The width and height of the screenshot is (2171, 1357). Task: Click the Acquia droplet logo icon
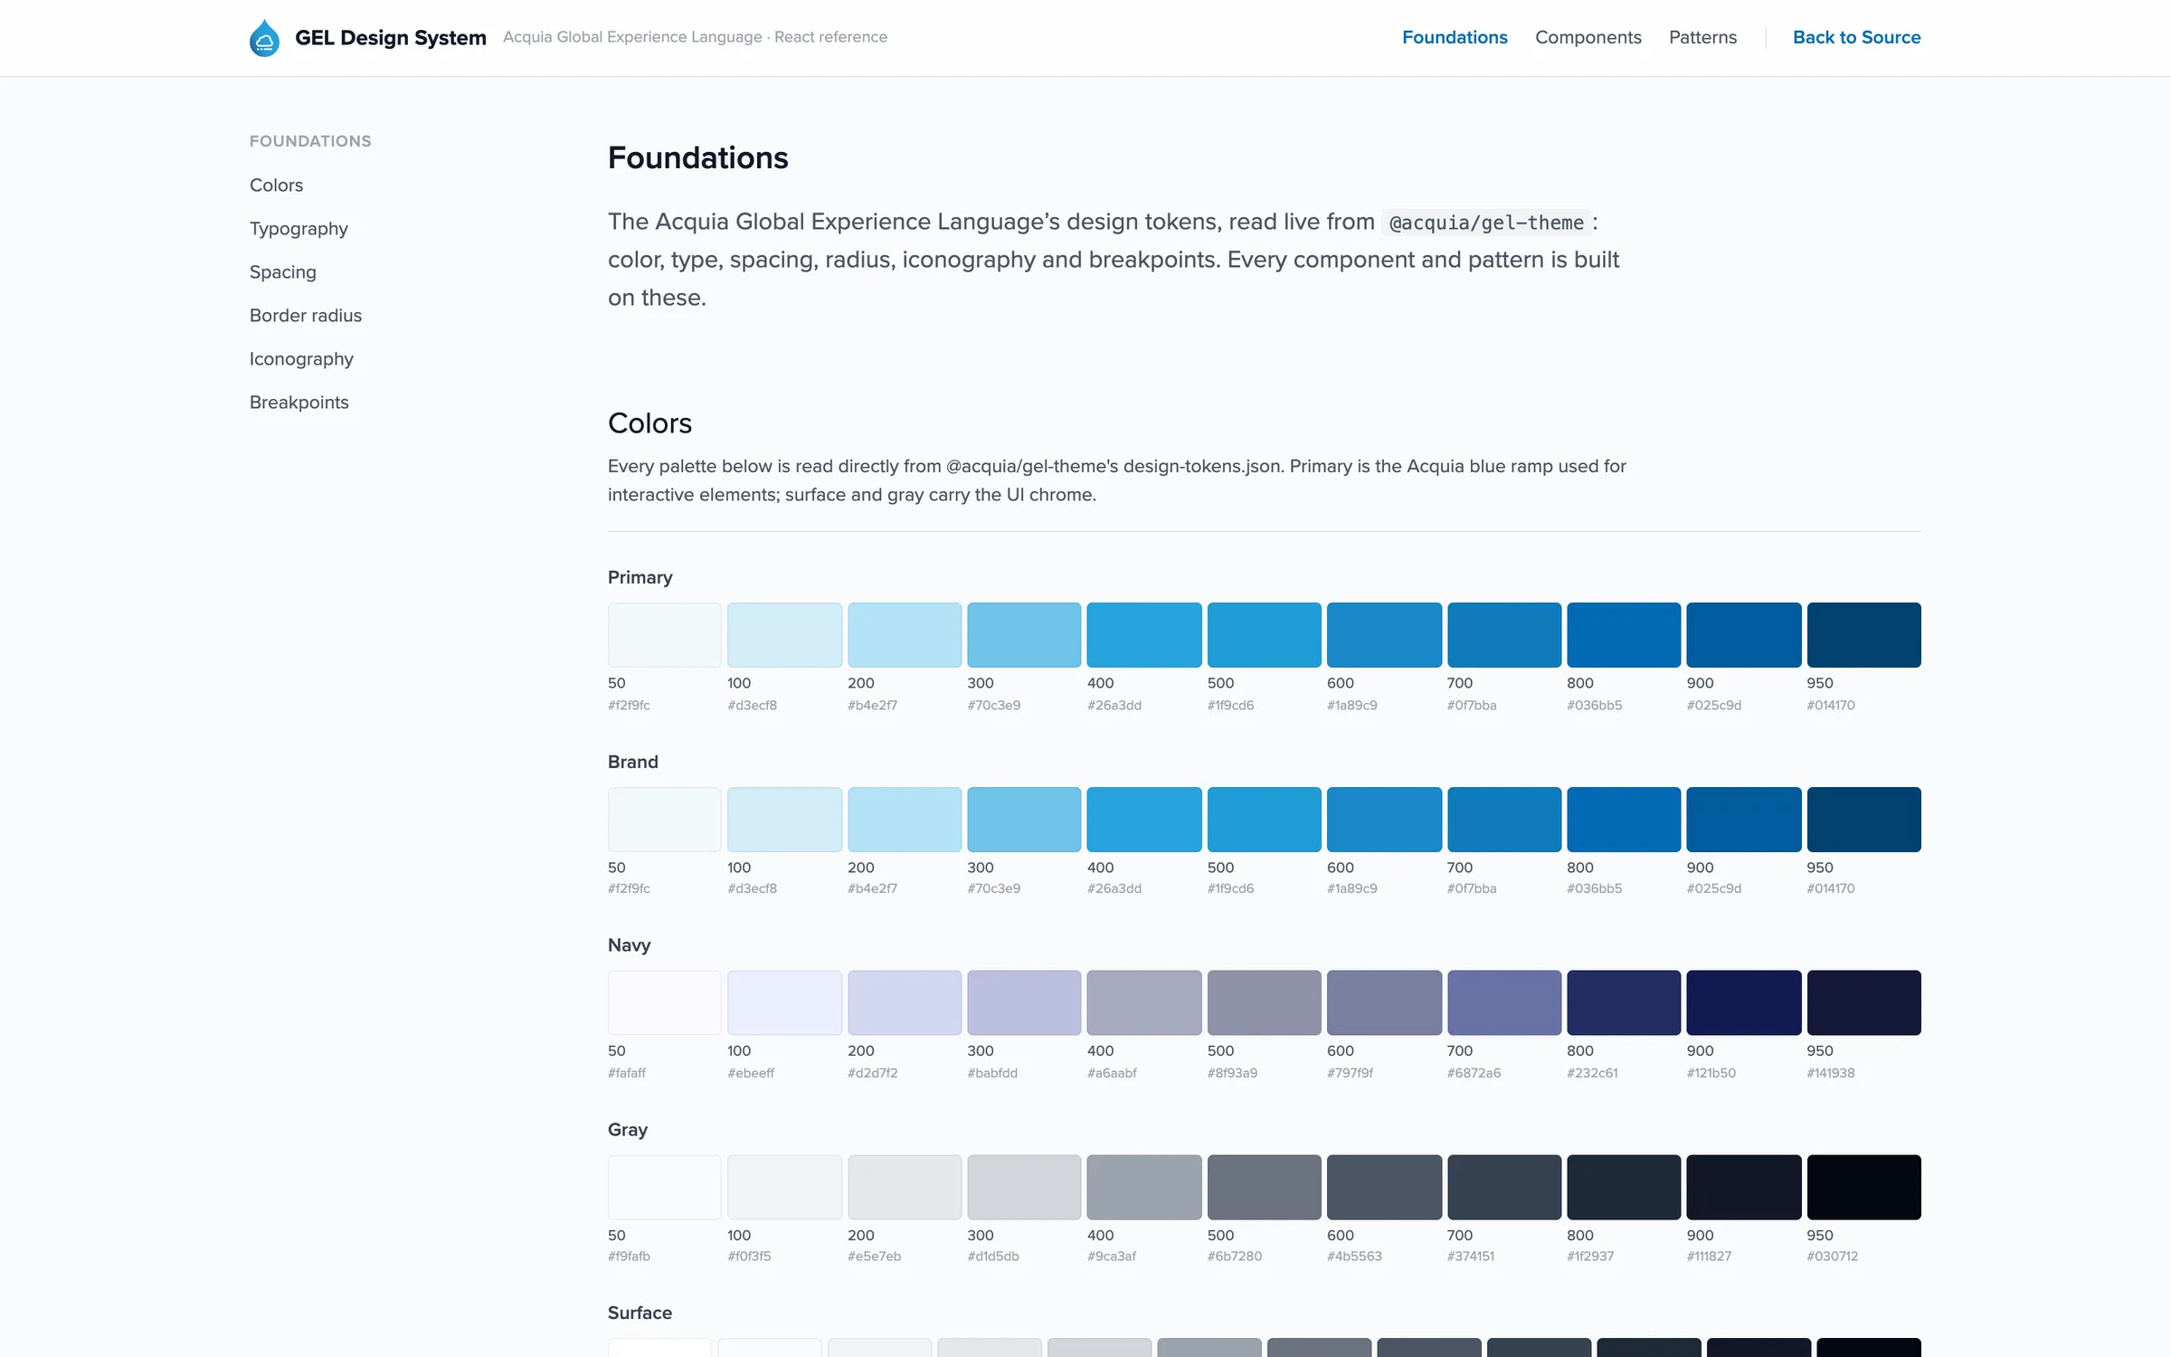(264, 38)
